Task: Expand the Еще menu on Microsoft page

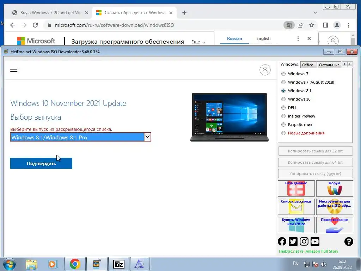Action: tap(198, 42)
